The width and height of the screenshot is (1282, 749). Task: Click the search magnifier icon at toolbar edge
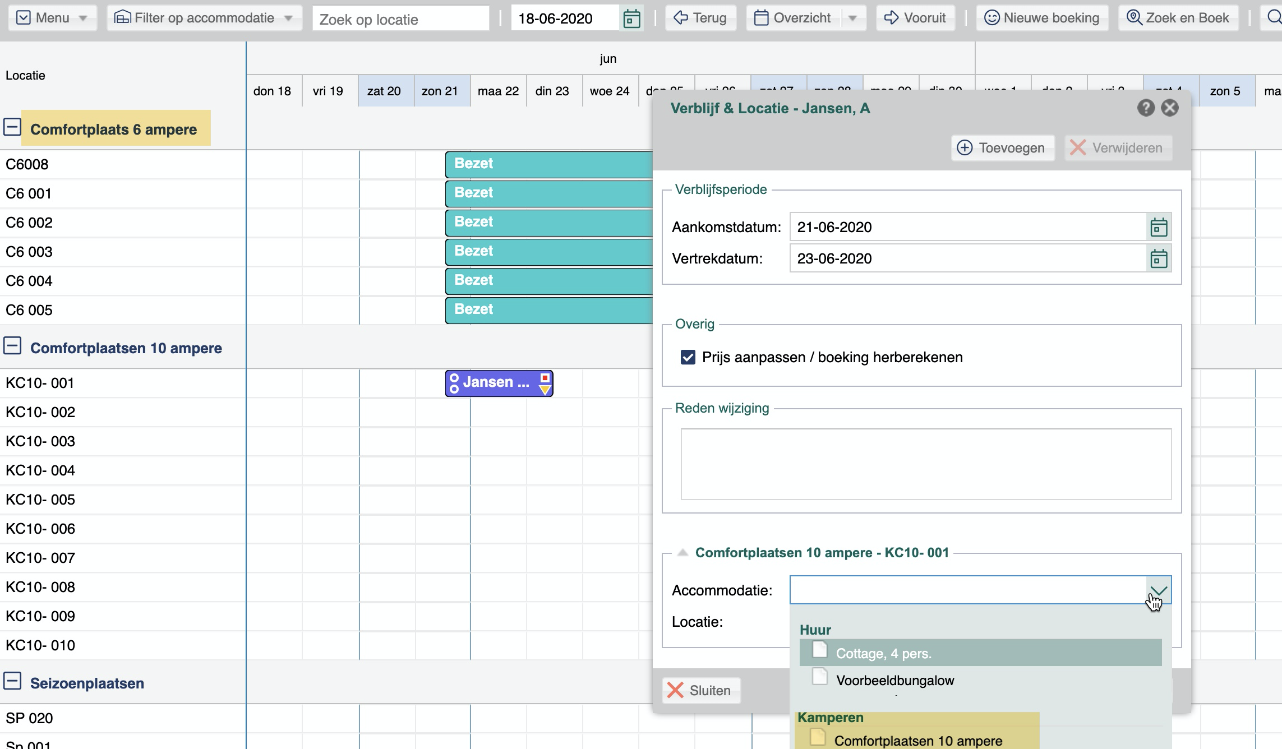1274,18
